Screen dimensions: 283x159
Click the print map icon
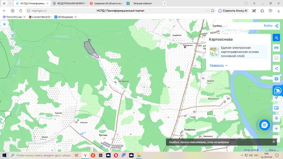tap(276, 79)
